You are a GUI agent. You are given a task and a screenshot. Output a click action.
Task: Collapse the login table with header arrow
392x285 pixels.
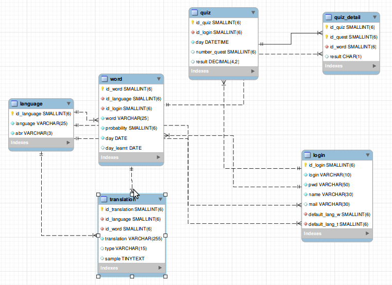coord(367,155)
